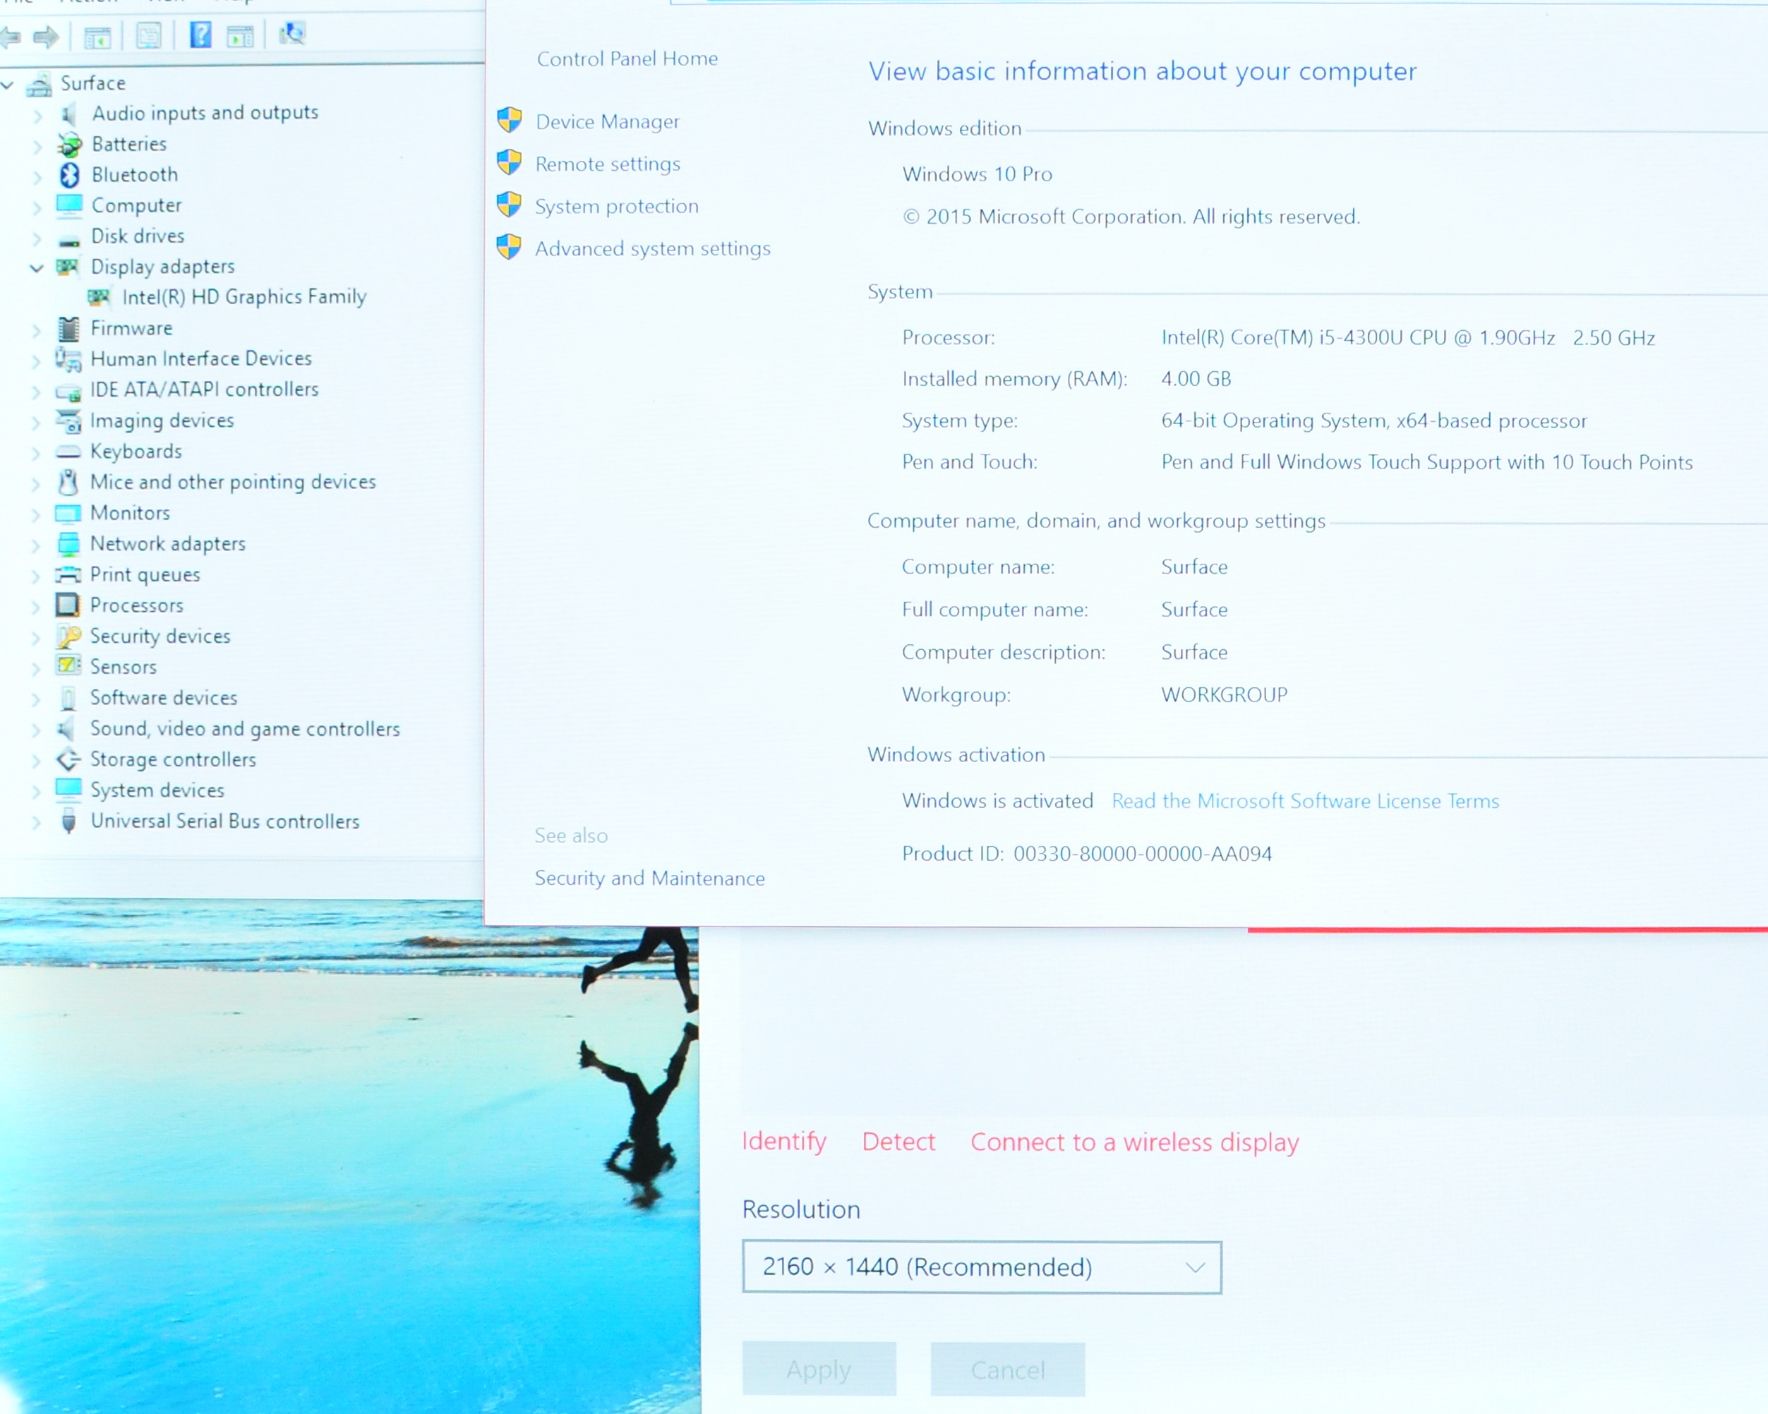Image resolution: width=1768 pixels, height=1414 pixels.
Task: Collapse the Display adapters node
Action: 36,267
